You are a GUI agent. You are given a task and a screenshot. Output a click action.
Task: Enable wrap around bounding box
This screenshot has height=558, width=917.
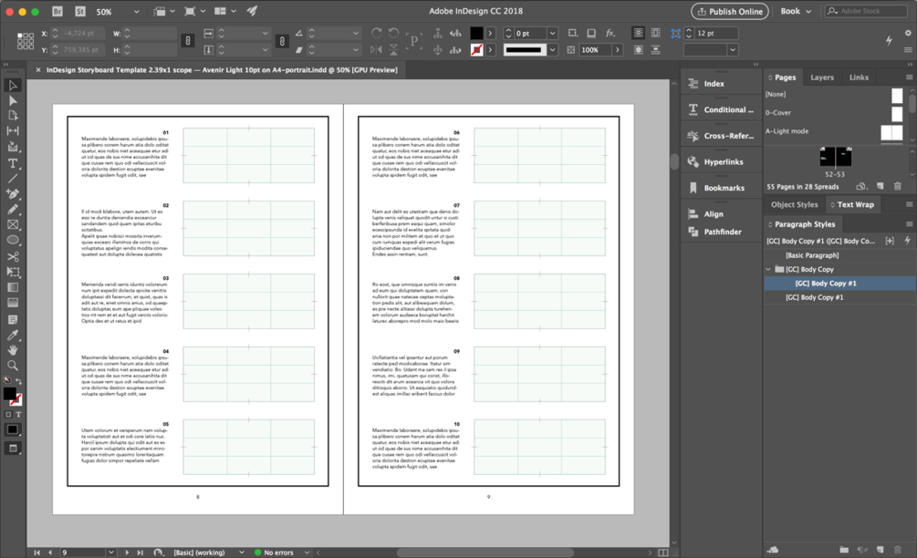coord(655,34)
